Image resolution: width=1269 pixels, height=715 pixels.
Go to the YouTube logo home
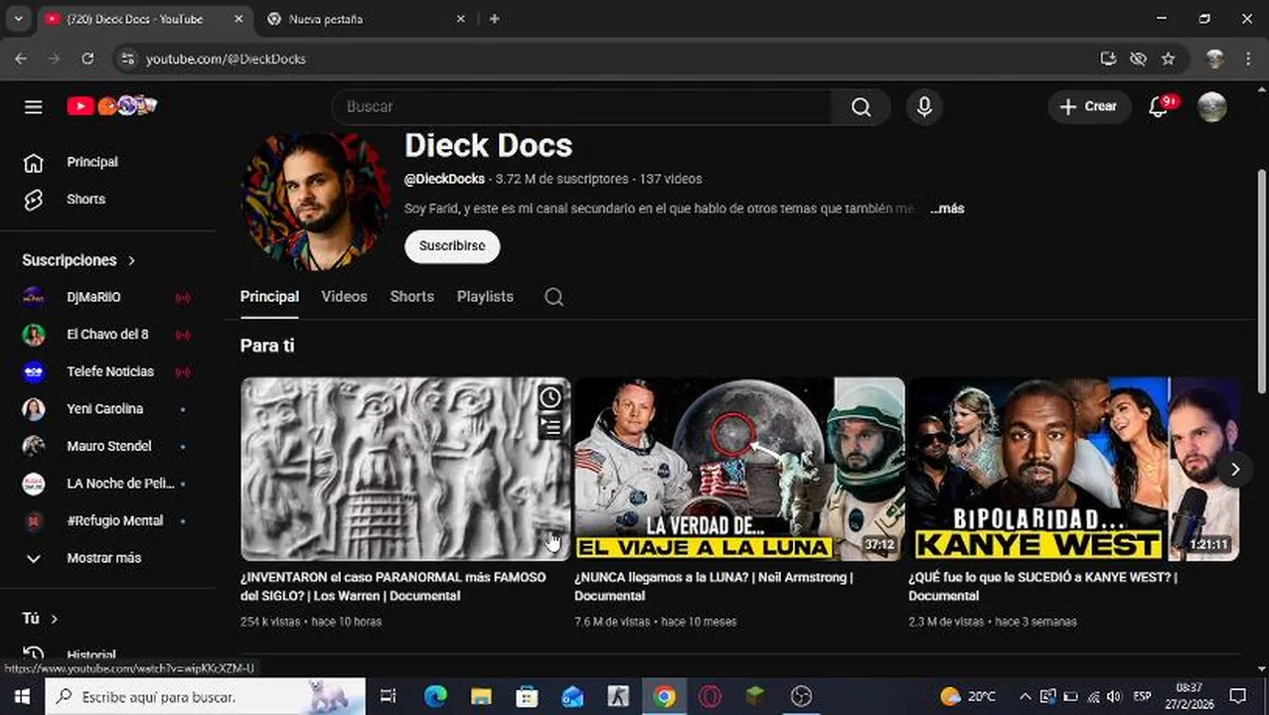[x=112, y=105]
